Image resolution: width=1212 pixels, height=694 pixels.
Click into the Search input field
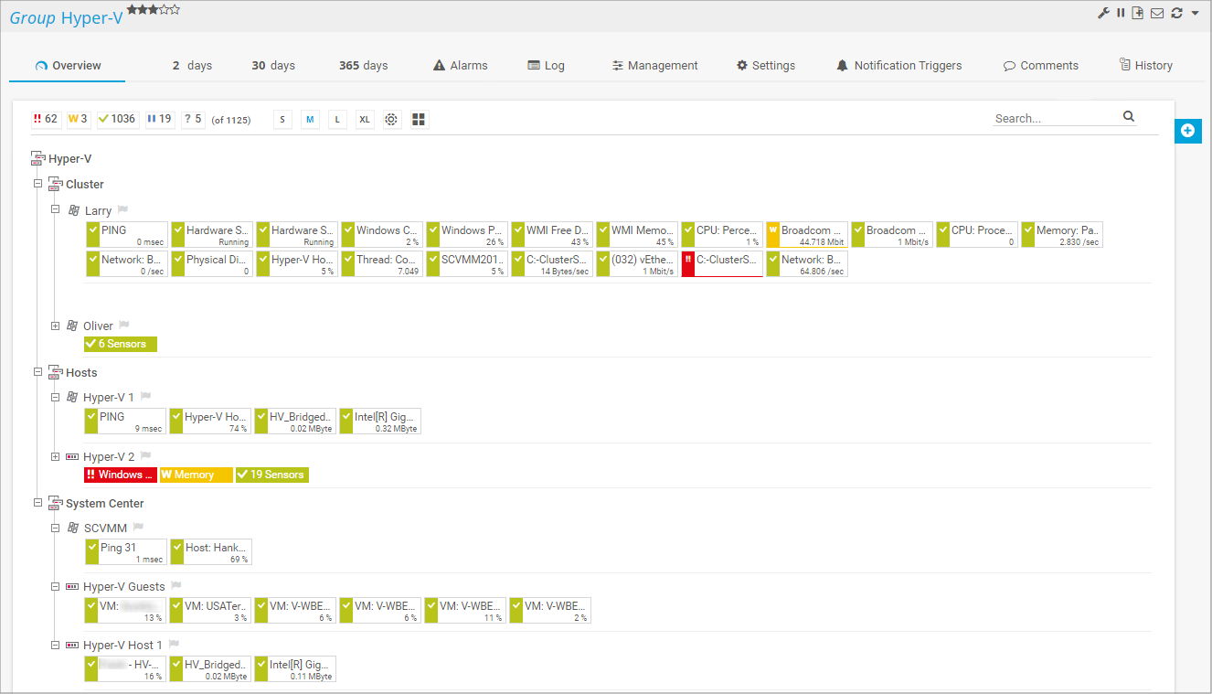(x=1056, y=118)
